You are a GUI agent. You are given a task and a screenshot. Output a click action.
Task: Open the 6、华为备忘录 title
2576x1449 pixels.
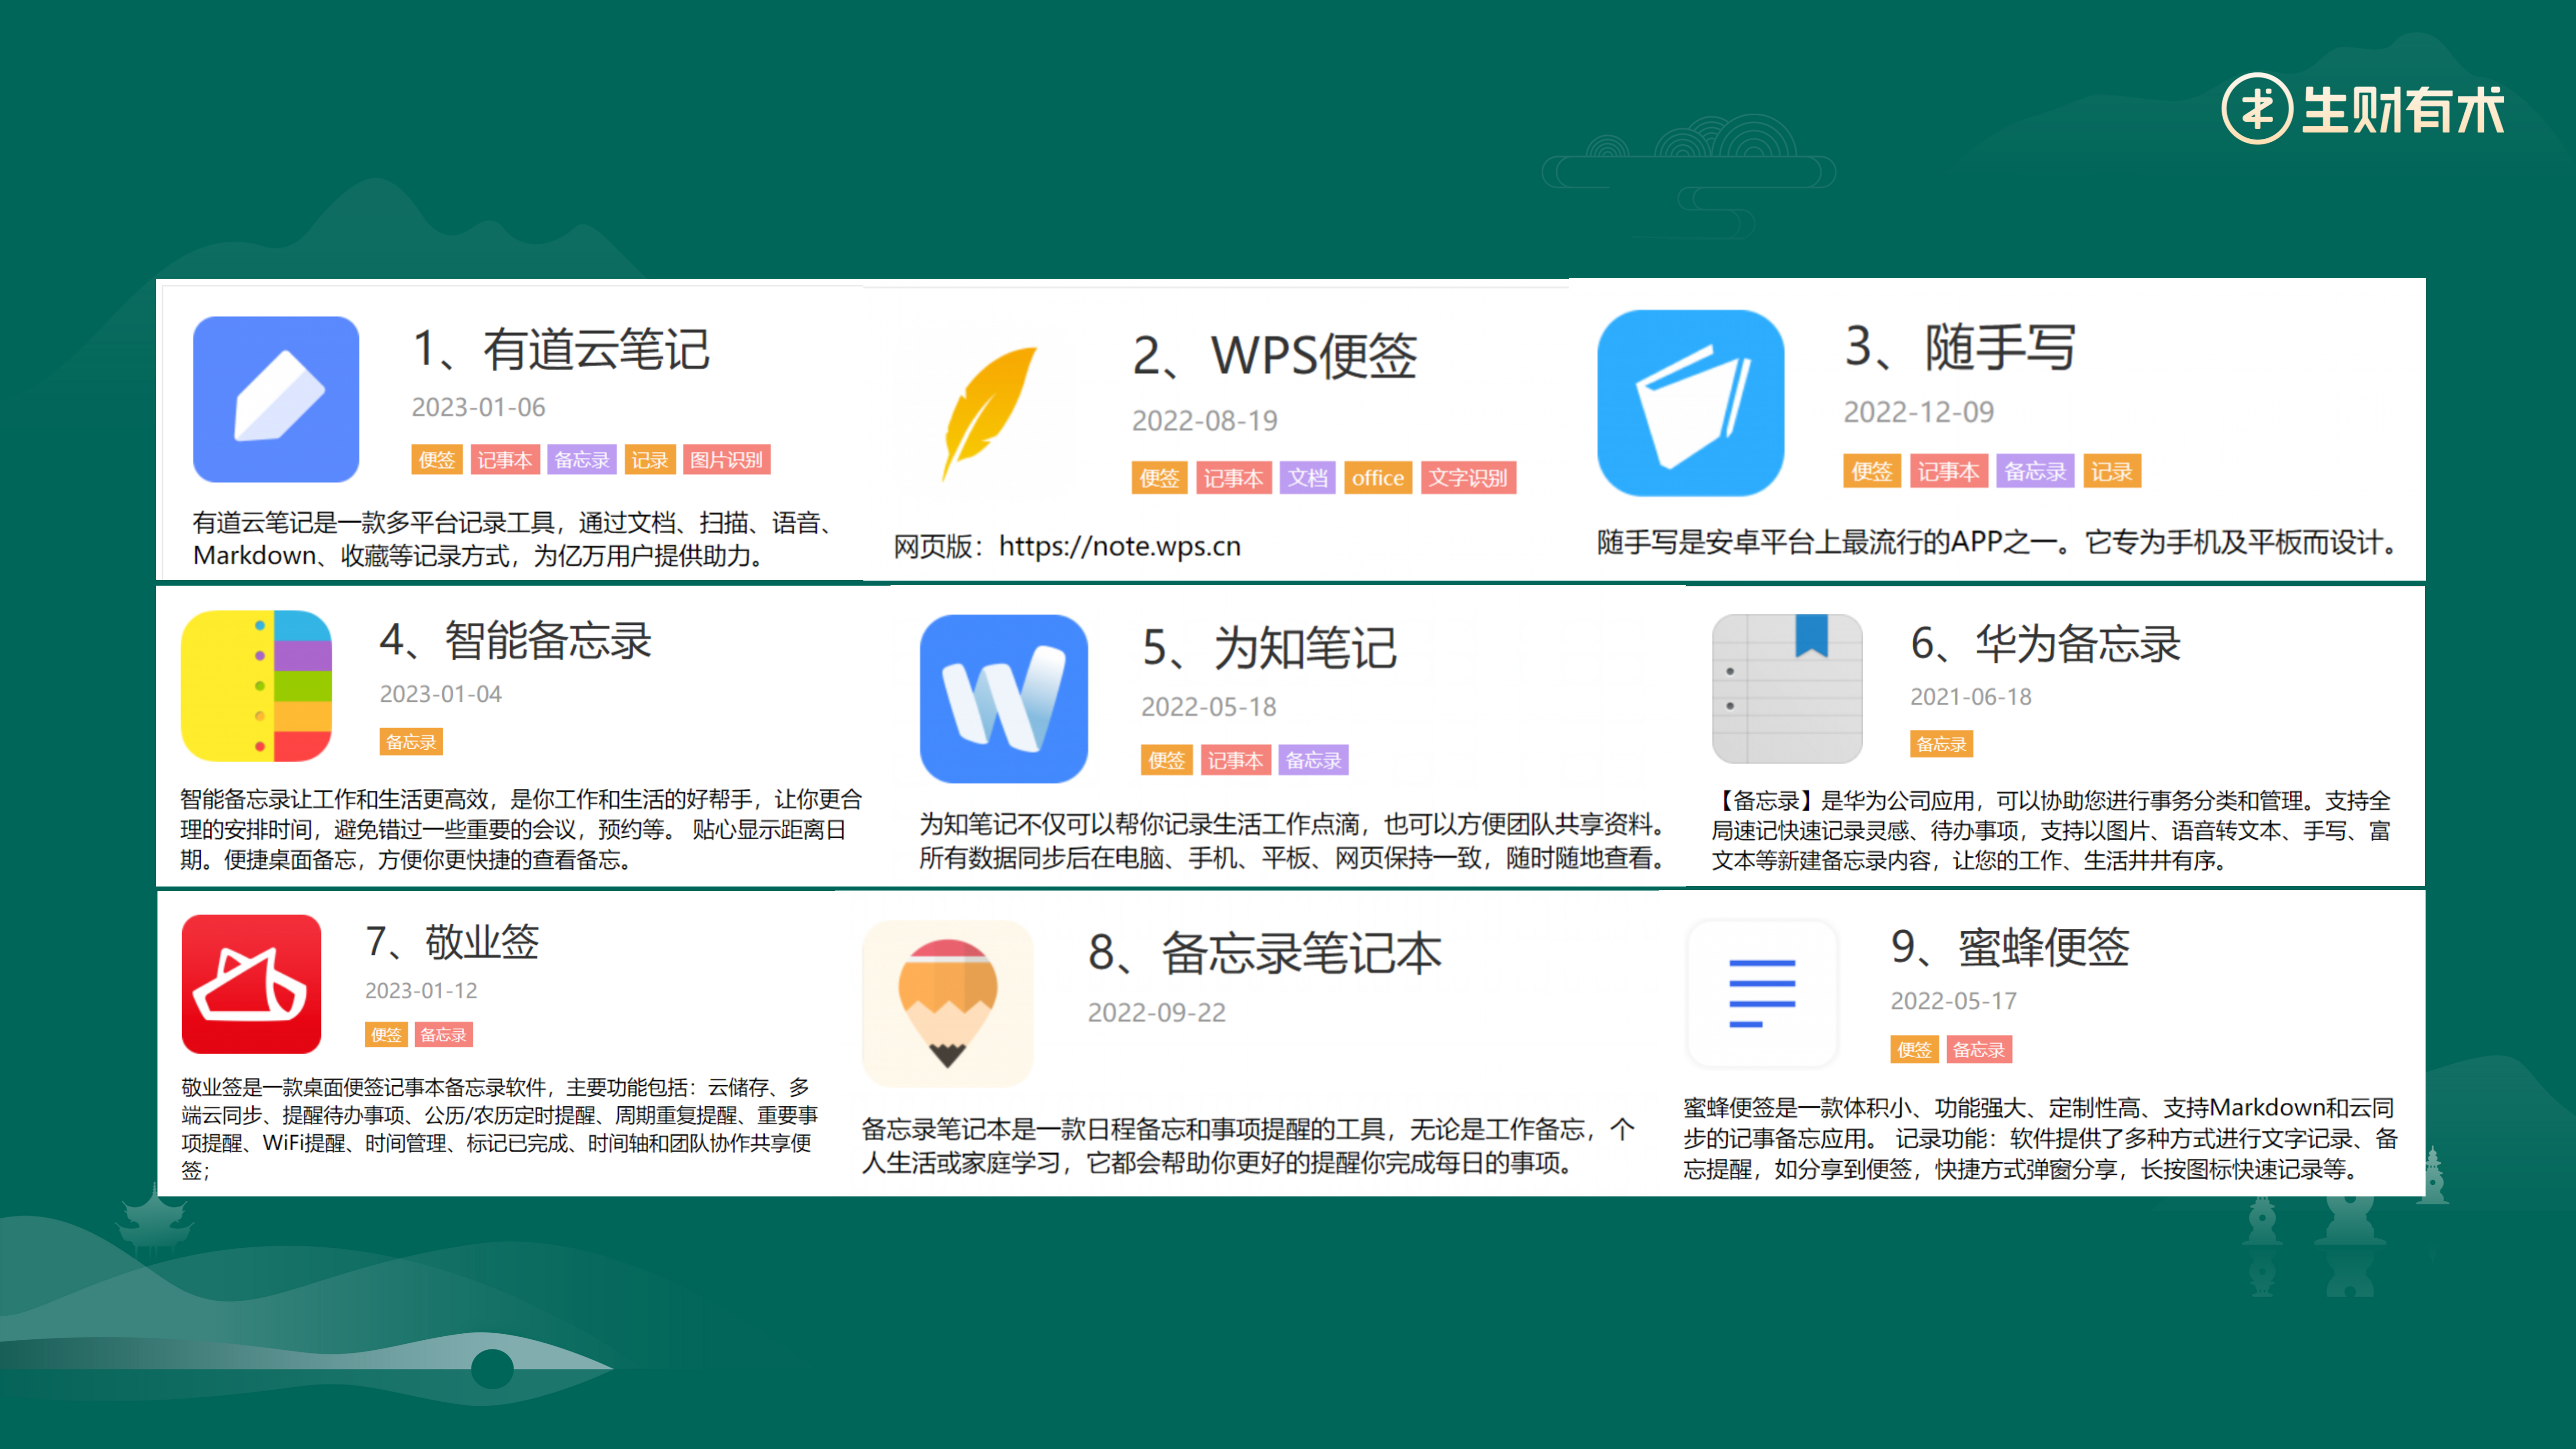pyautogui.click(x=2046, y=644)
